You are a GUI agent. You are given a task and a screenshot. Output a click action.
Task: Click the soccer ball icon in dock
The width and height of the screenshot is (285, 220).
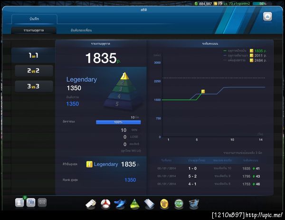pos(105,204)
